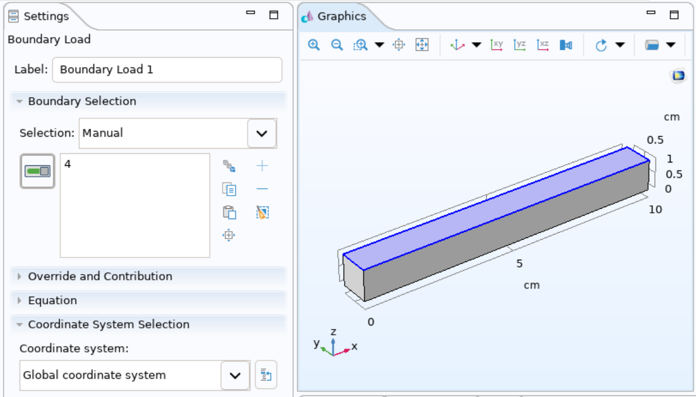The height and width of the screenshot is (397, 696).
Task: Switch to the Graphics tab
Action: (342, 17)
